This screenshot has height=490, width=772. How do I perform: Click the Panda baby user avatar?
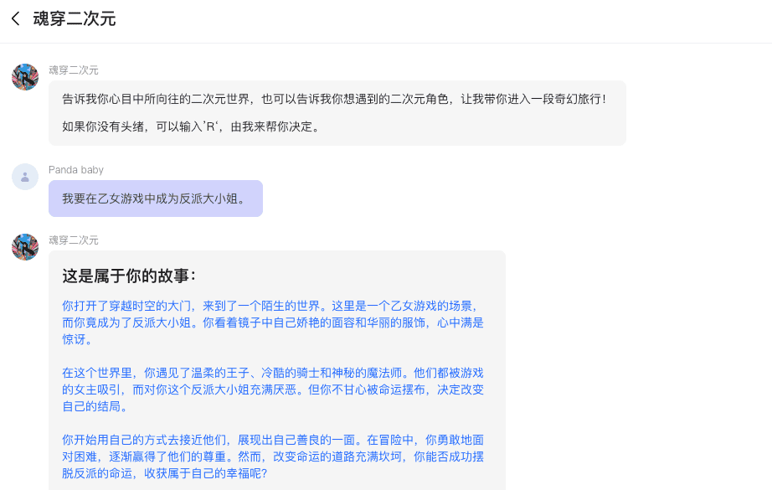(25, 177)
